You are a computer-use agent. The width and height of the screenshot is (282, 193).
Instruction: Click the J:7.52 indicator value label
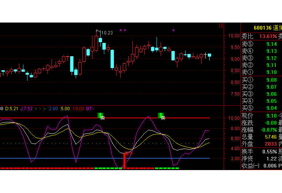coord(27,108)
